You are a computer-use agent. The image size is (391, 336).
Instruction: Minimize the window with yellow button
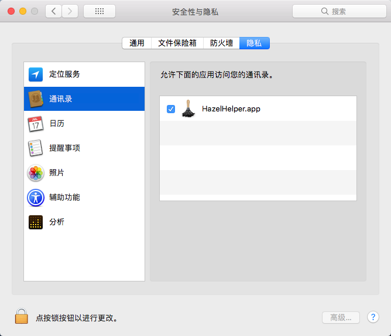[x=23, y=11]
